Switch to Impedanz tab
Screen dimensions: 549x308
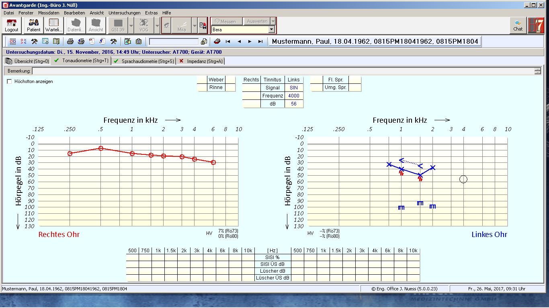pos(201,61)
